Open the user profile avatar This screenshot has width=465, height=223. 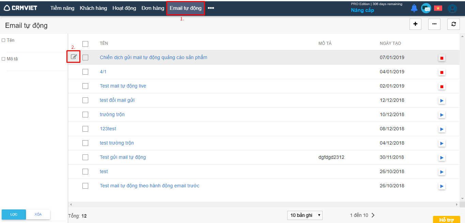pyautogui.click(x=452, y=8)
